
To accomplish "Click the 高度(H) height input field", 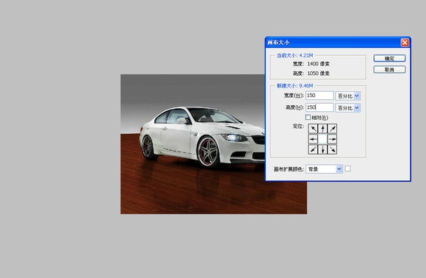I will [319, 107].
